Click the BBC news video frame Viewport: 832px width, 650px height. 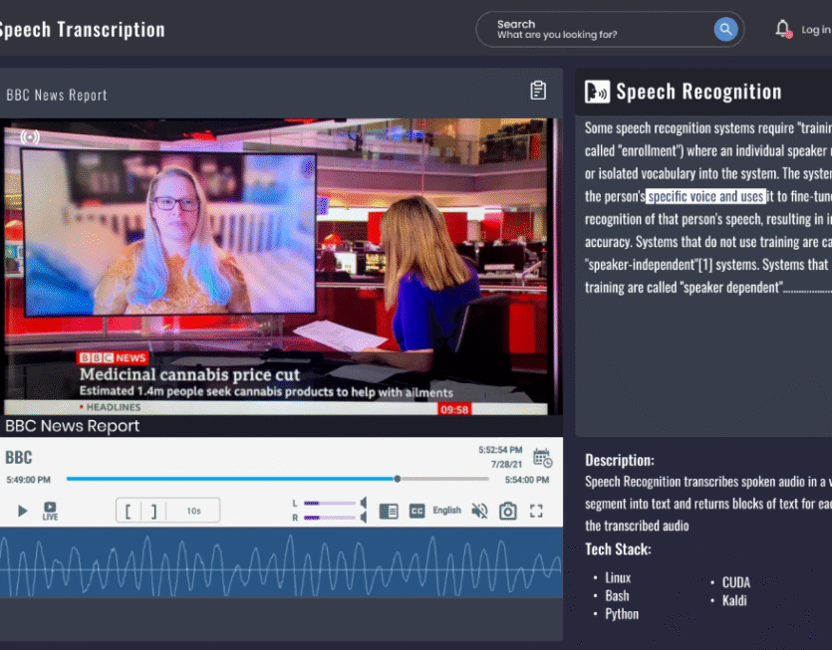281,267
